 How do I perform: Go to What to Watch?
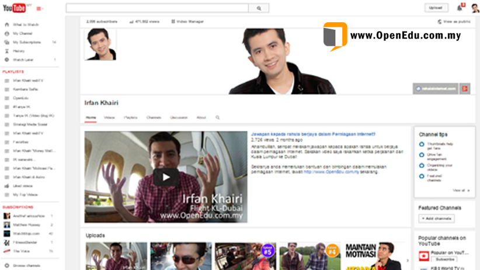(26, 25)
